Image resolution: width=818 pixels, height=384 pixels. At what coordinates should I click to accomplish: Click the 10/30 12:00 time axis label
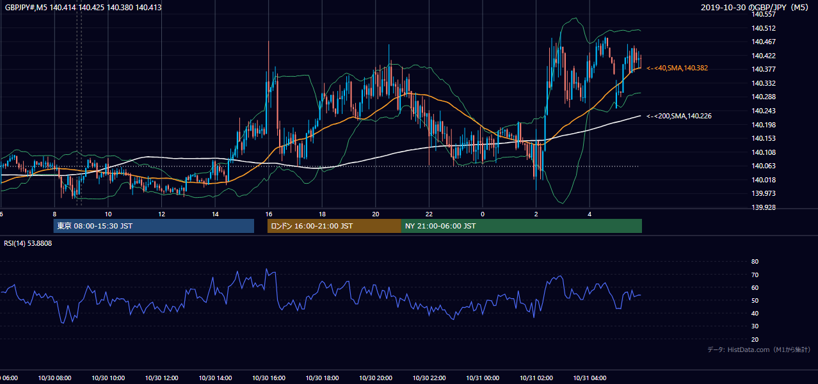point(161,378)
